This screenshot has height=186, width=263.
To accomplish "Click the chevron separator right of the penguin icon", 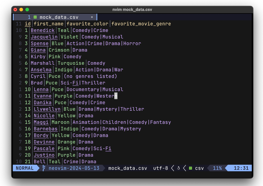I will 184,168.
